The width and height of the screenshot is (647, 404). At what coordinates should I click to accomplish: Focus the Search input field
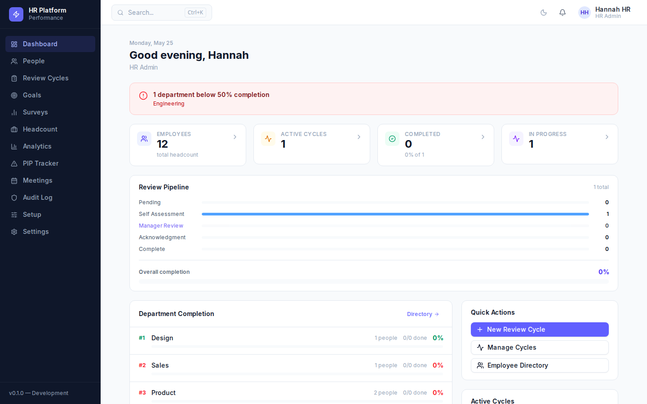pos(162,13)
